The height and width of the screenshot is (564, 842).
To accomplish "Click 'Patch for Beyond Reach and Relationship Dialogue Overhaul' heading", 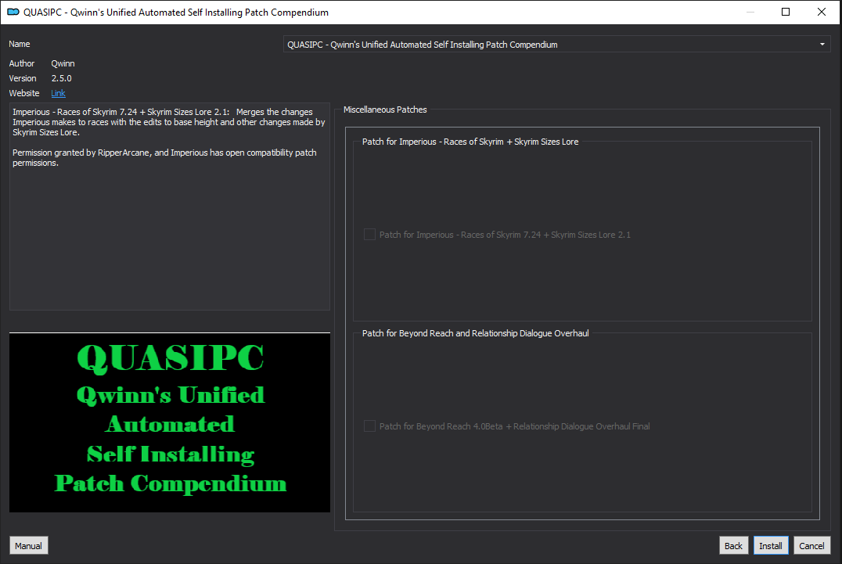I will [475, 333].
